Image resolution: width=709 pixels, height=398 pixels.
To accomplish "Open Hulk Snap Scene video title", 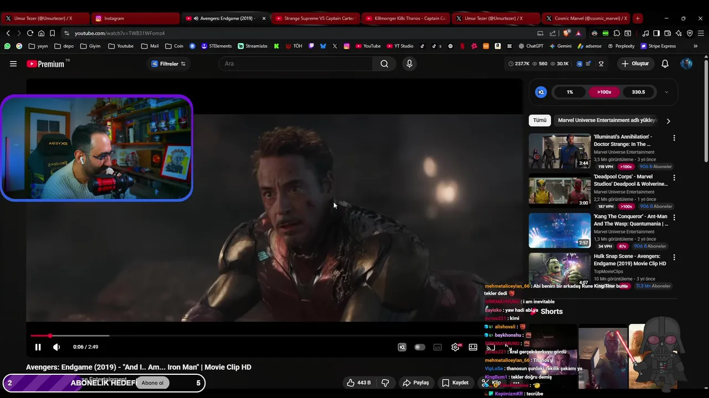I will click(630, 260).
